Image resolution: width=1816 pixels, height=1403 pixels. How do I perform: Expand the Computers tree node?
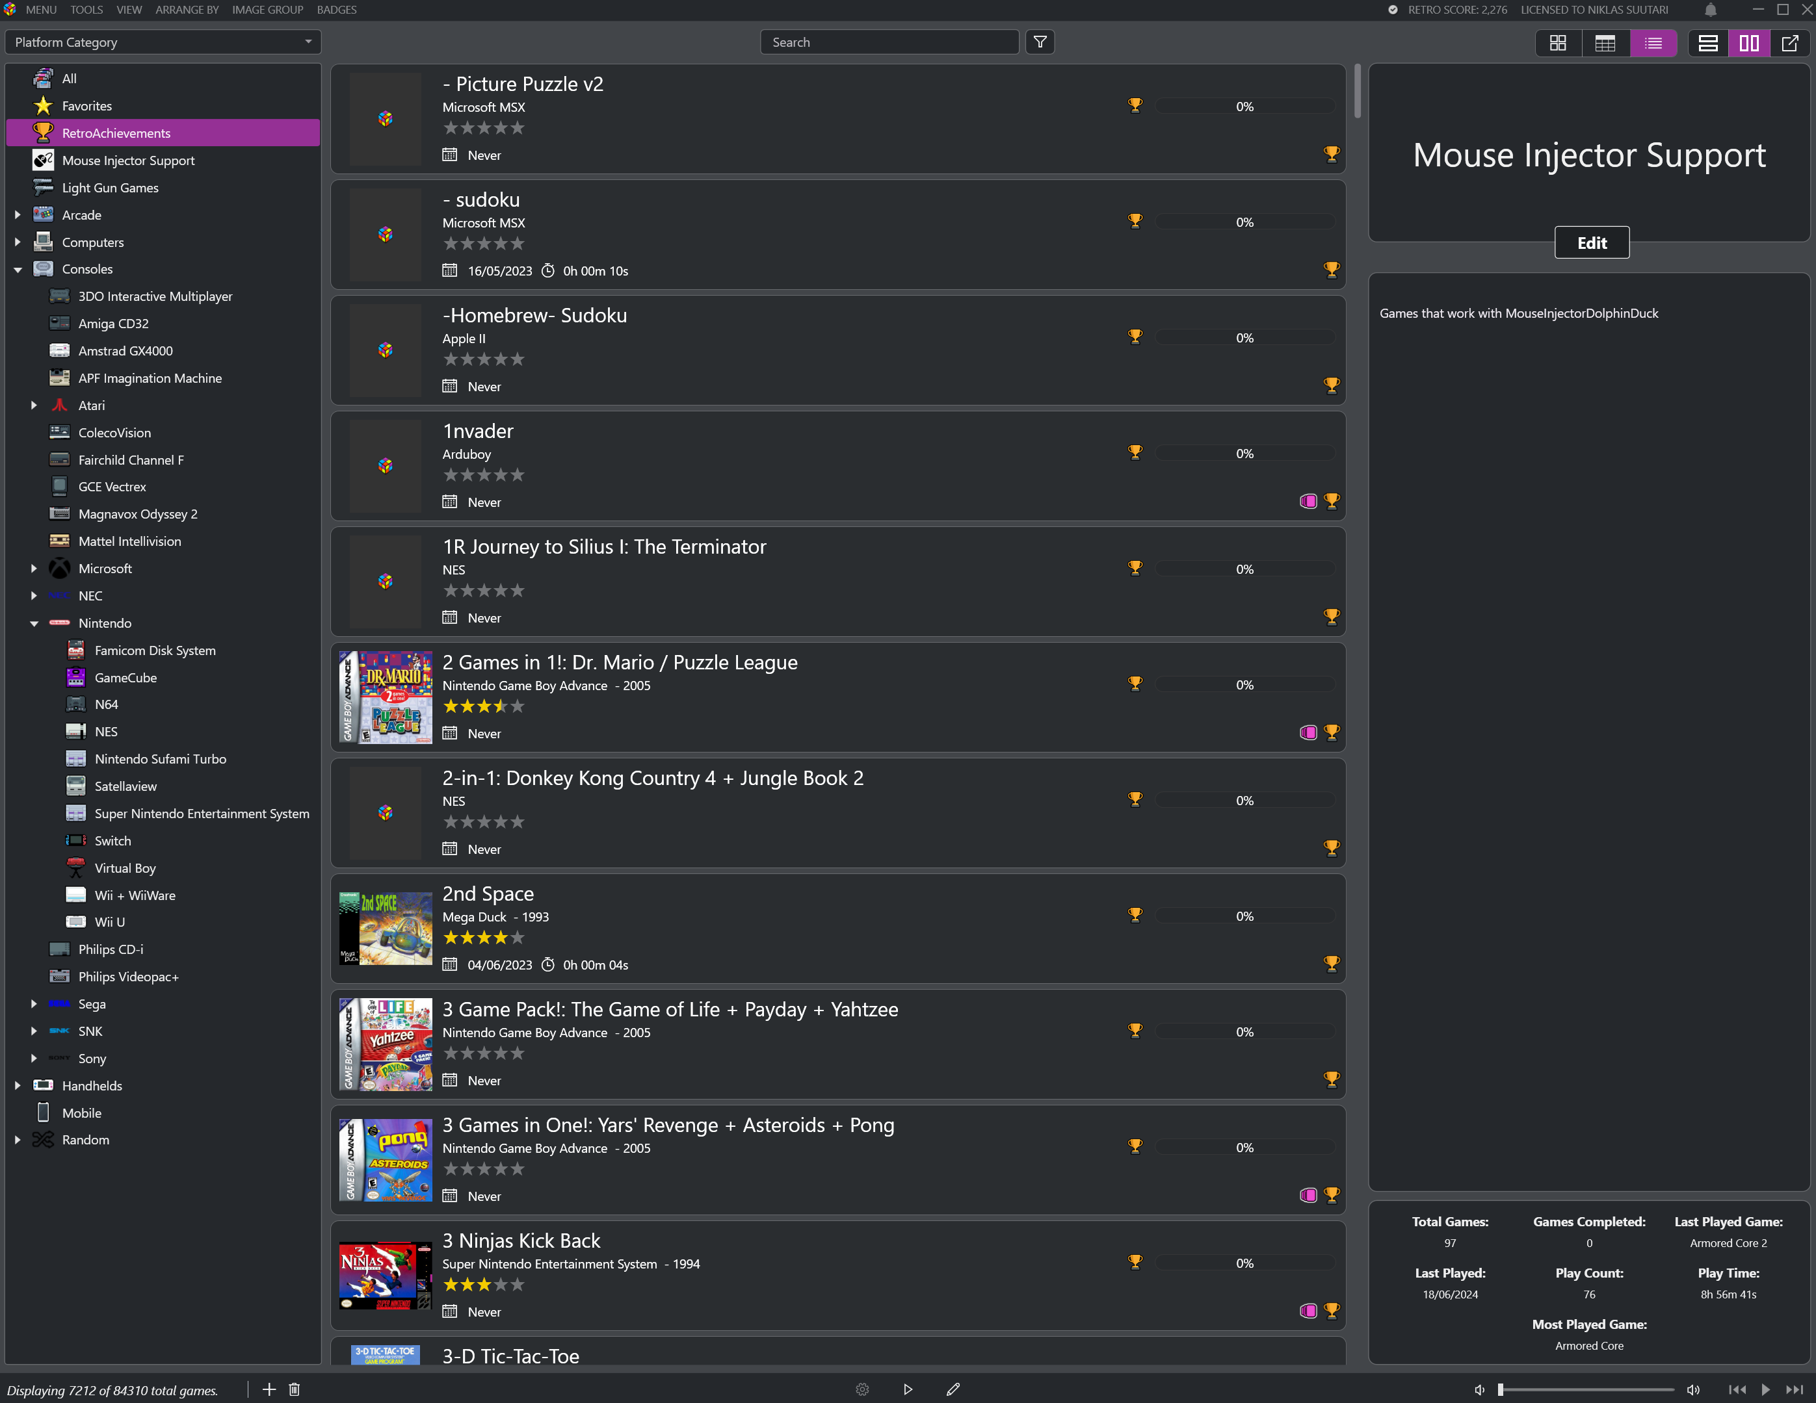(x=18, y=242)
